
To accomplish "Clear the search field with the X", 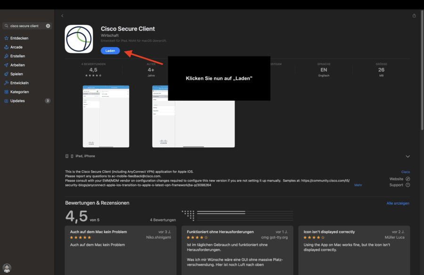I will pos(48,26).
